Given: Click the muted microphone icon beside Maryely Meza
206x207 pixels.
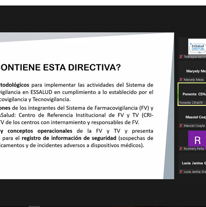Looking at the screenshot, I should [181, 80].
